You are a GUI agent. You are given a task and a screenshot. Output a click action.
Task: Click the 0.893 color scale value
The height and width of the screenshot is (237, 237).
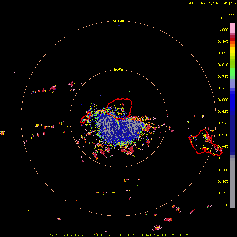223,53
